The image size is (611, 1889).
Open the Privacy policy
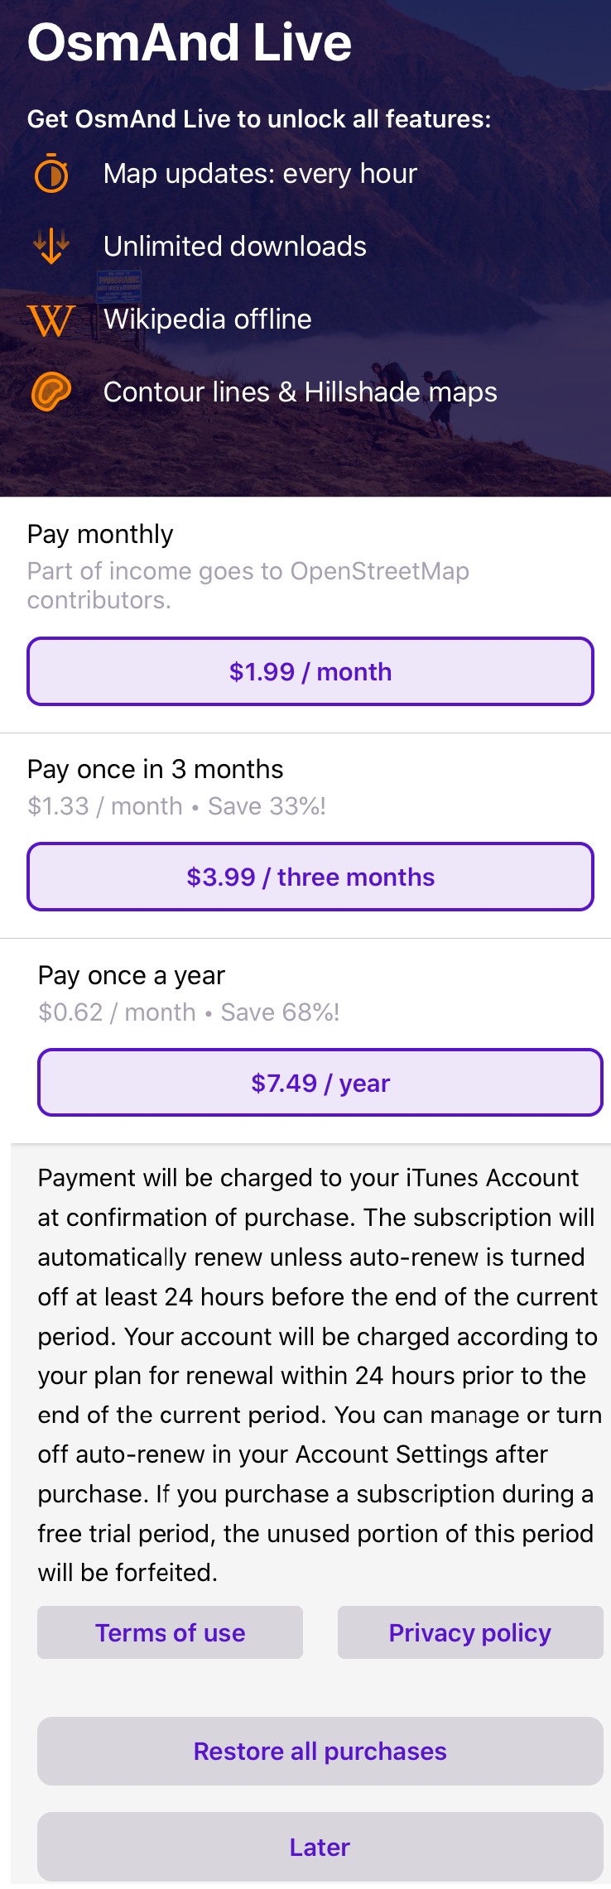(x=470, y=1632)
